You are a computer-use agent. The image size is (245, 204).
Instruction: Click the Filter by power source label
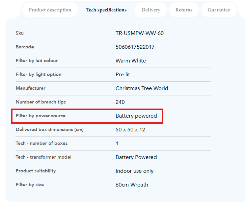[x=40, y=116]
